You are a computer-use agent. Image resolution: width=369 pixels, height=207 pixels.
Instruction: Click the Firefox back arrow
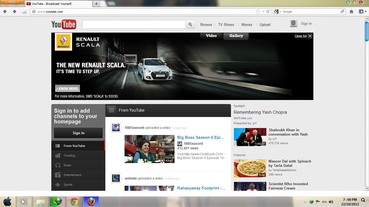pos(5,12)
